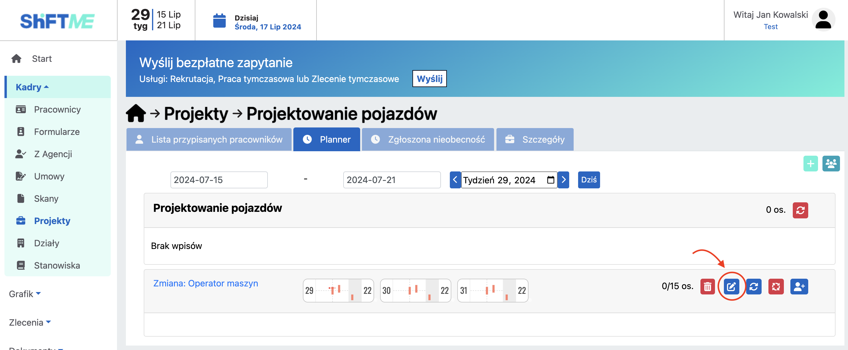Click the start date field 2024-07-15
Viewport: 848px width, 350px height.
pos(219,180)
